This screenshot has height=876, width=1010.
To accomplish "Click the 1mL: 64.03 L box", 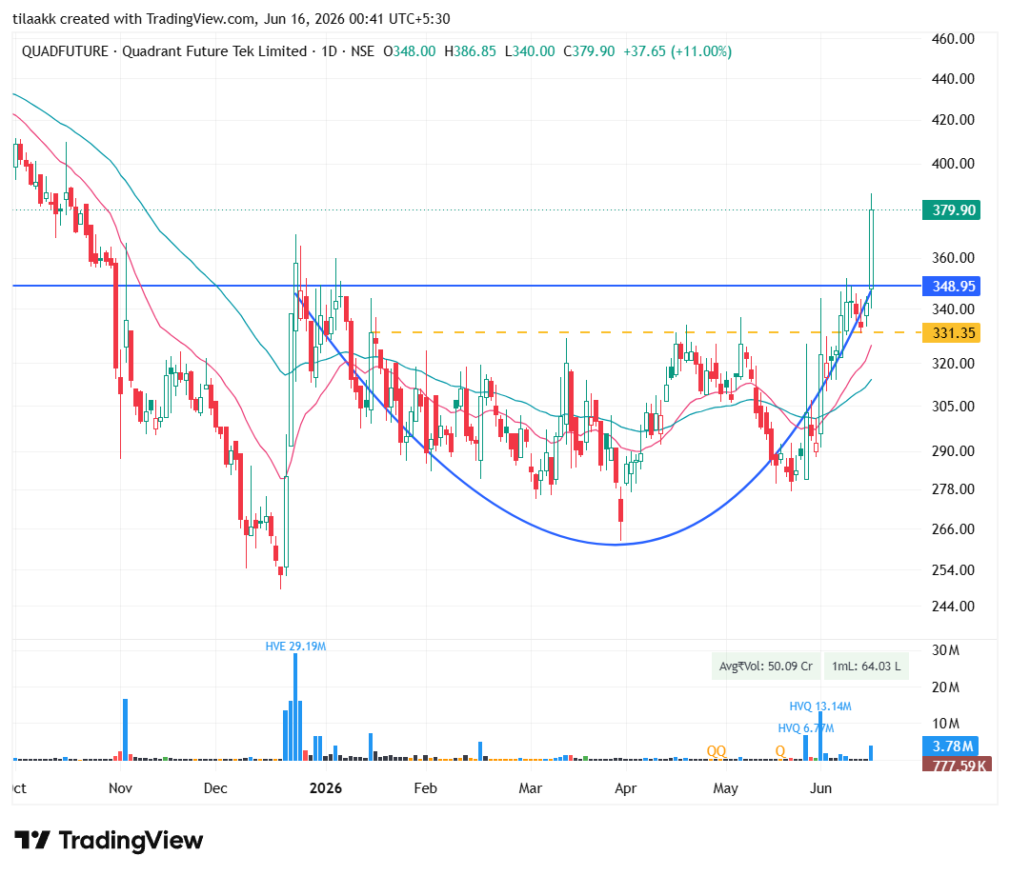I will coord(866,667).
